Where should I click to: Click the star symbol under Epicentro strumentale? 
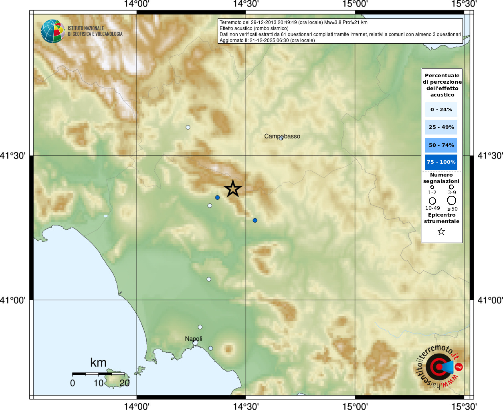pyautogui.click(x=441, y=231)
